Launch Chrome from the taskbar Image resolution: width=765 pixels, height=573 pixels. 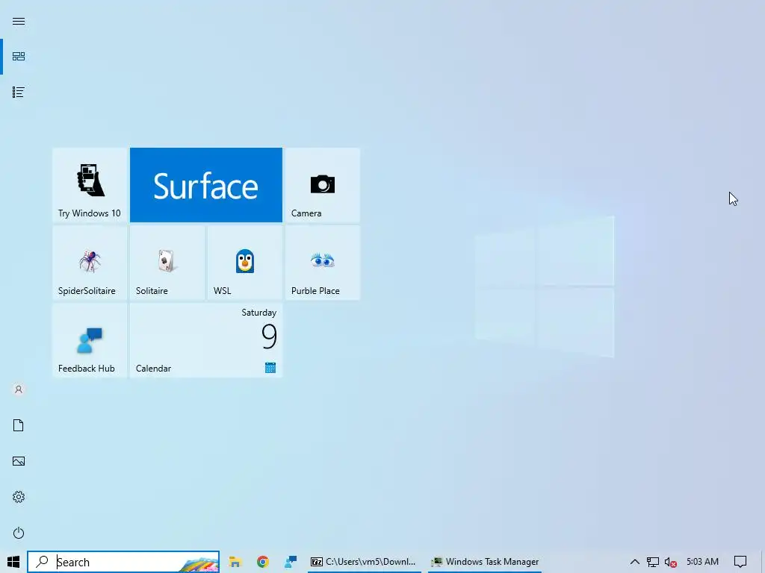click(263, 562)
